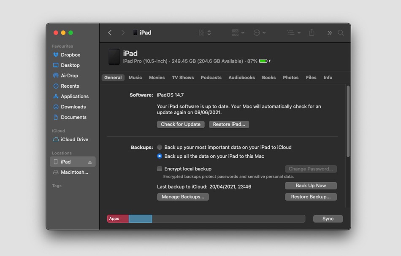Click the Restore iPad... button

(229, 124)
